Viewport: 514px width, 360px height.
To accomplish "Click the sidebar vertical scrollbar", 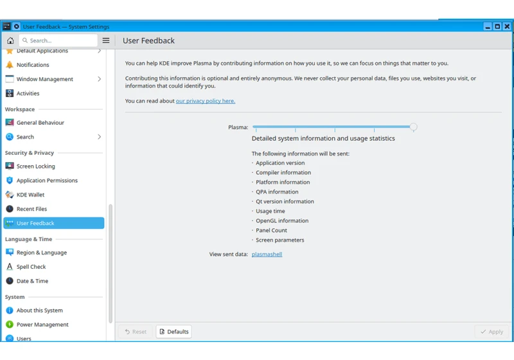I will tap(111, 264).
